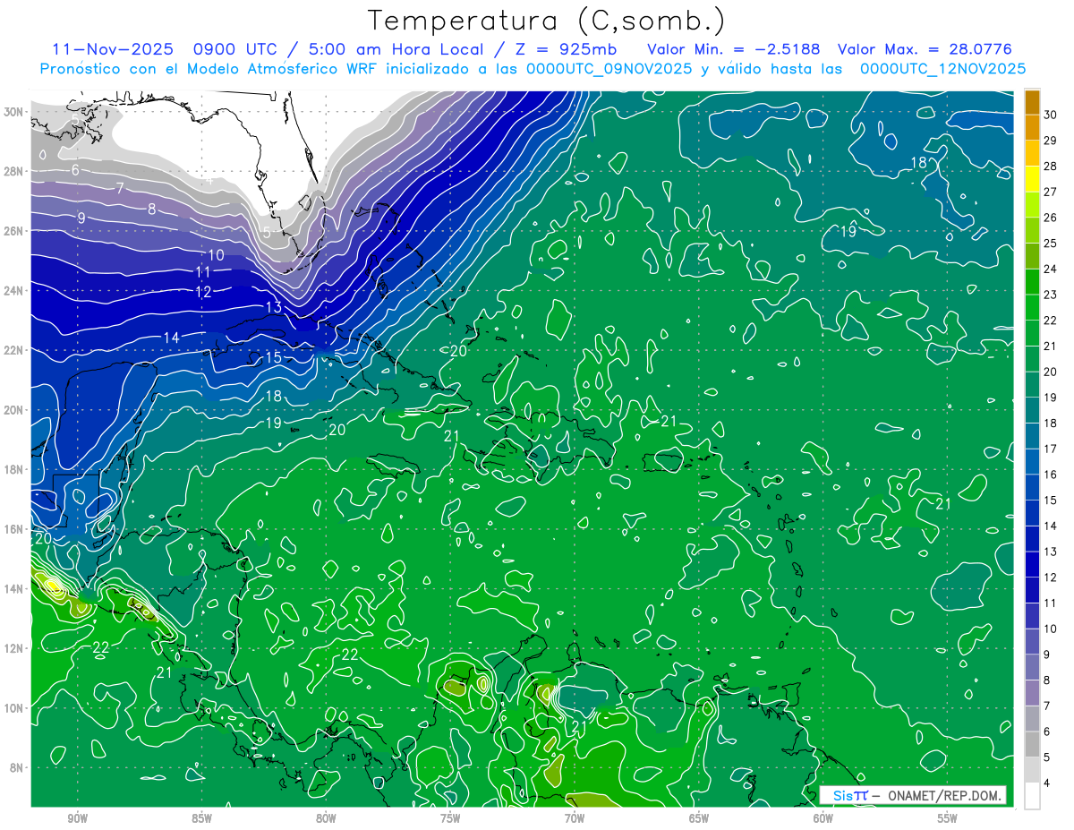Click the 'Valor Max. = 28.0776' value
Viewport: 1074px width, 830px height.
point(925,49)
